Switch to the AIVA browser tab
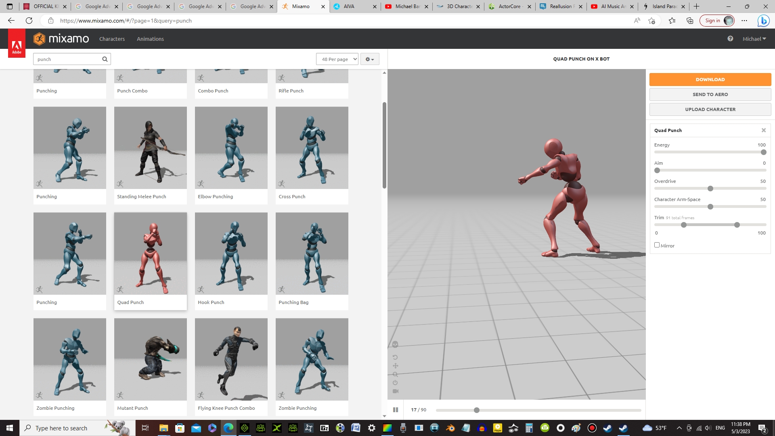The image size is (775, 436). [354, 6]
